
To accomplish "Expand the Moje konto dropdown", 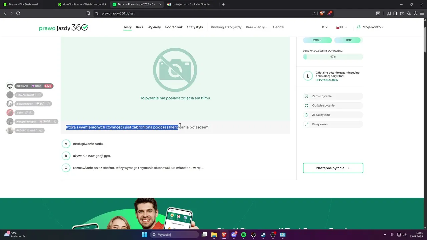I will pos(370,27).
